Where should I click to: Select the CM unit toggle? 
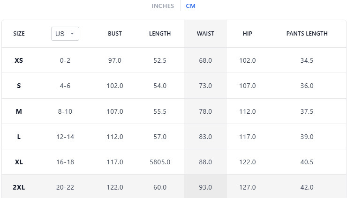click(190, 6)
